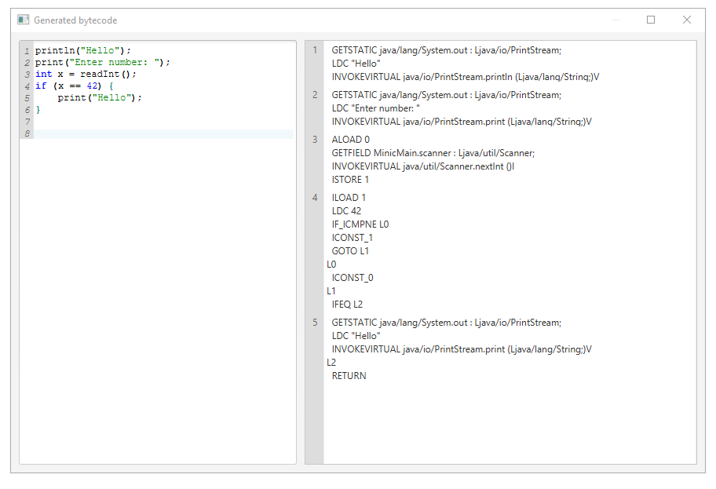Minimize the Generated bytecode window

615,20
